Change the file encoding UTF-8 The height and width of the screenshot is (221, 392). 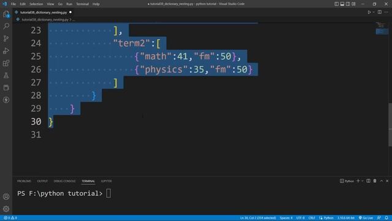(x=301, y=218)
